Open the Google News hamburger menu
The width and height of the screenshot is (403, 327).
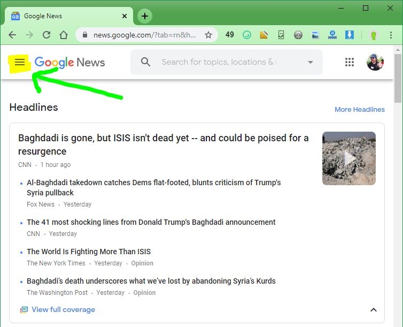20,62
